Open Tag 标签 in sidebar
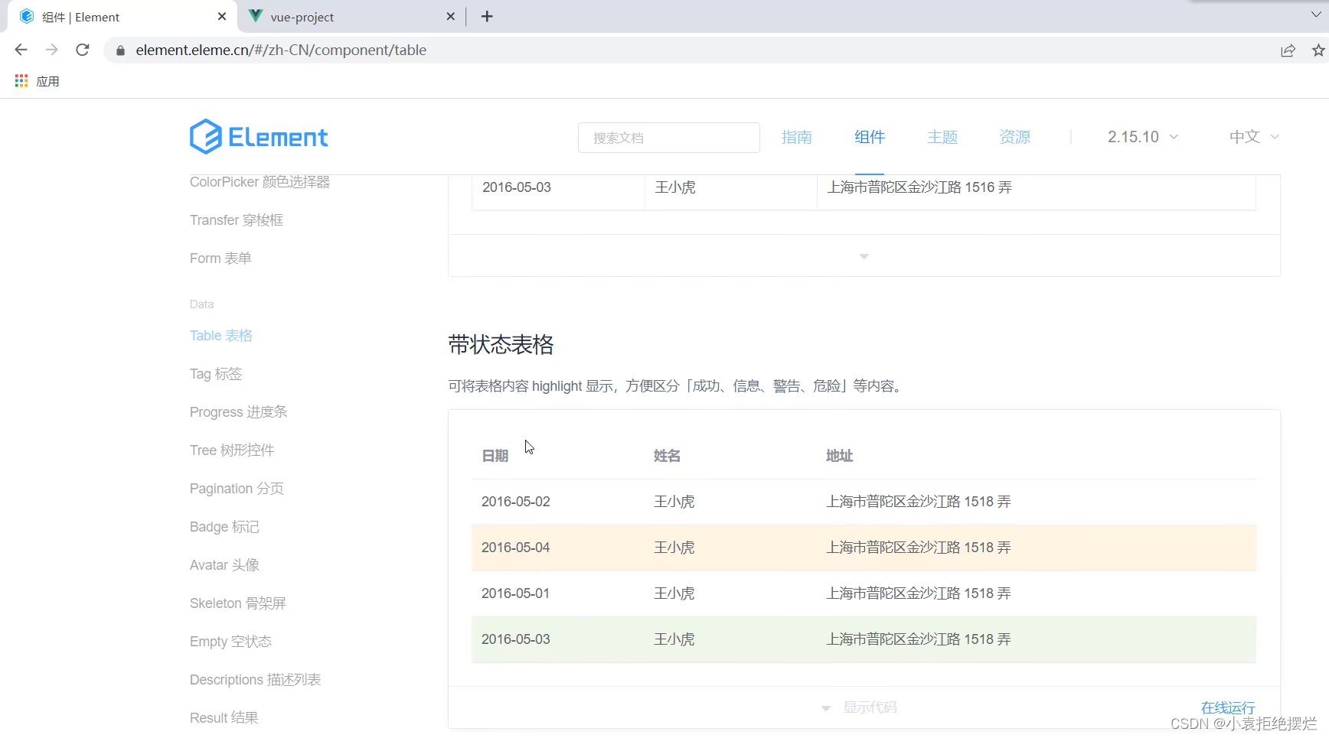The height and width of the screenshot is (738, 1329). tap(215, 374)
